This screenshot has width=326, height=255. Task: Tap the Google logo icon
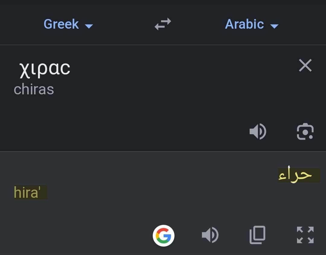pyautogui.click(x=164, y=235)
